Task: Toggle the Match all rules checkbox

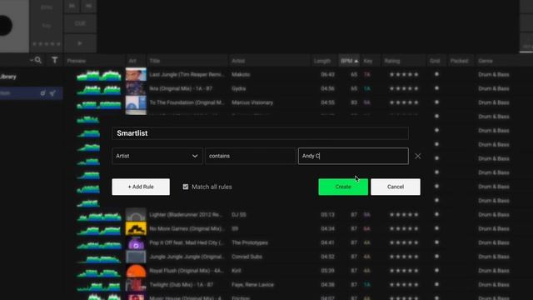Action: (186, 187)
